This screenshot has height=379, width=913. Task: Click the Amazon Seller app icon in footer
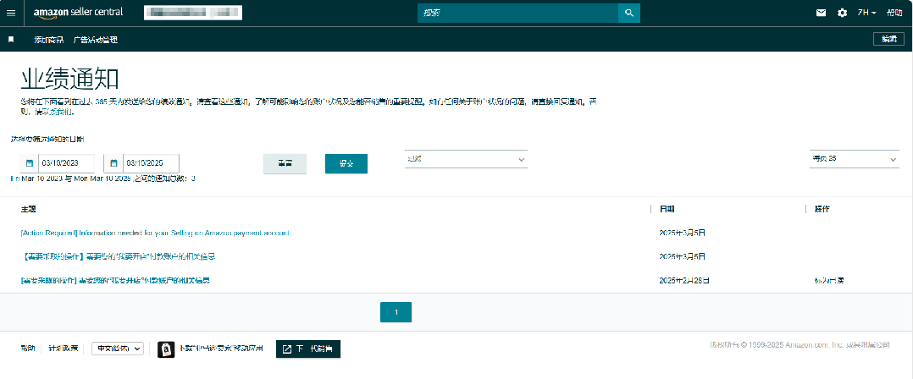[x=167, y=349]
